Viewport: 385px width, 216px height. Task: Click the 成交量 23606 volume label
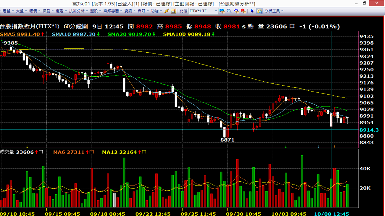point(21,152)
